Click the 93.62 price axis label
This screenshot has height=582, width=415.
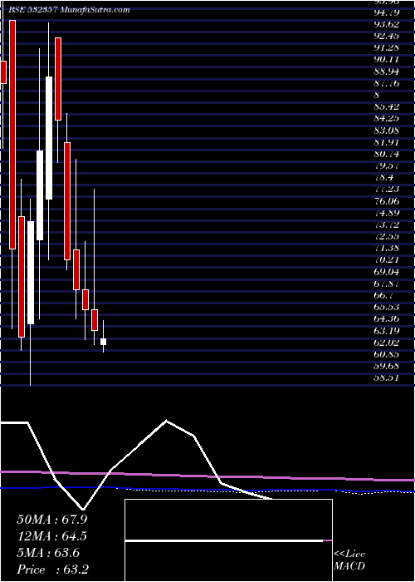[x=386, y=24]
